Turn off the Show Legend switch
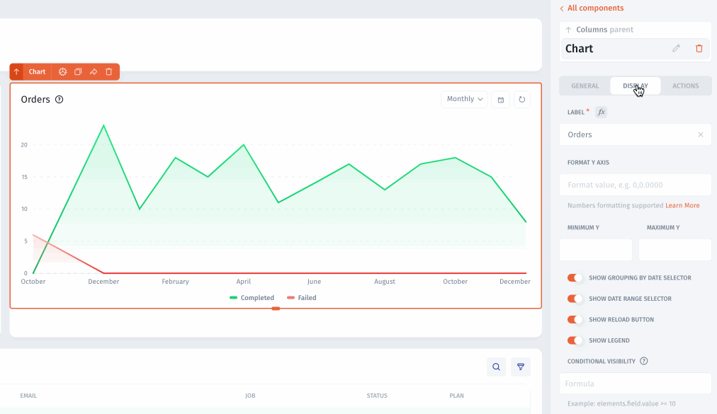Viewport: 717px width, 414px height. [x=575, y=340]
